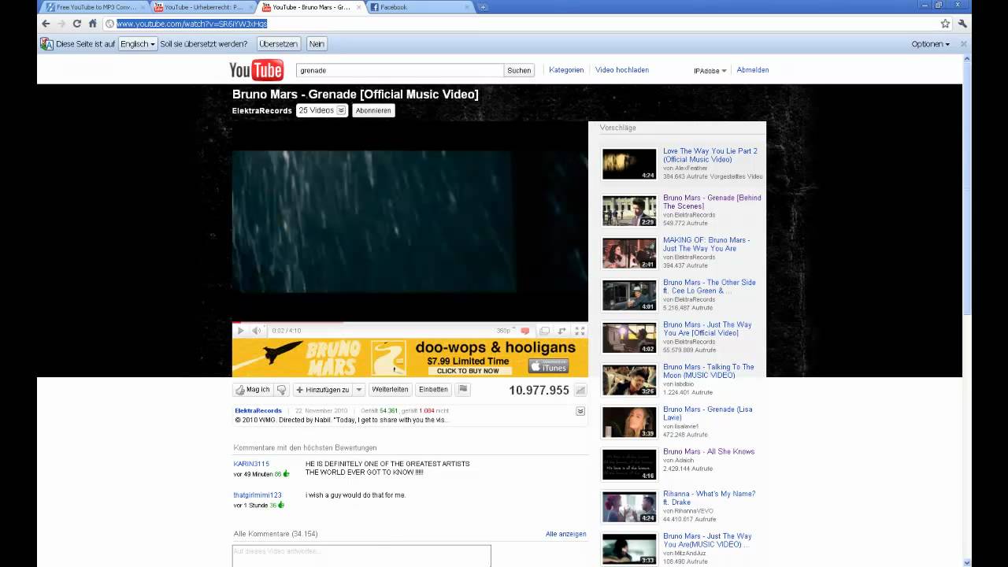Switch to YouTube Urheberrecht tab
The height and width of the screenshot is (567, 1008).
click(202, 7)
